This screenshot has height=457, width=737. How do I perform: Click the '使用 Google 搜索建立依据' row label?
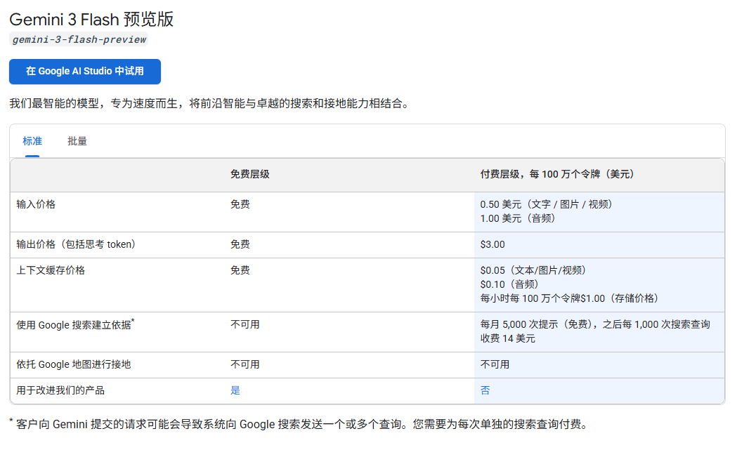click(75, 324)
